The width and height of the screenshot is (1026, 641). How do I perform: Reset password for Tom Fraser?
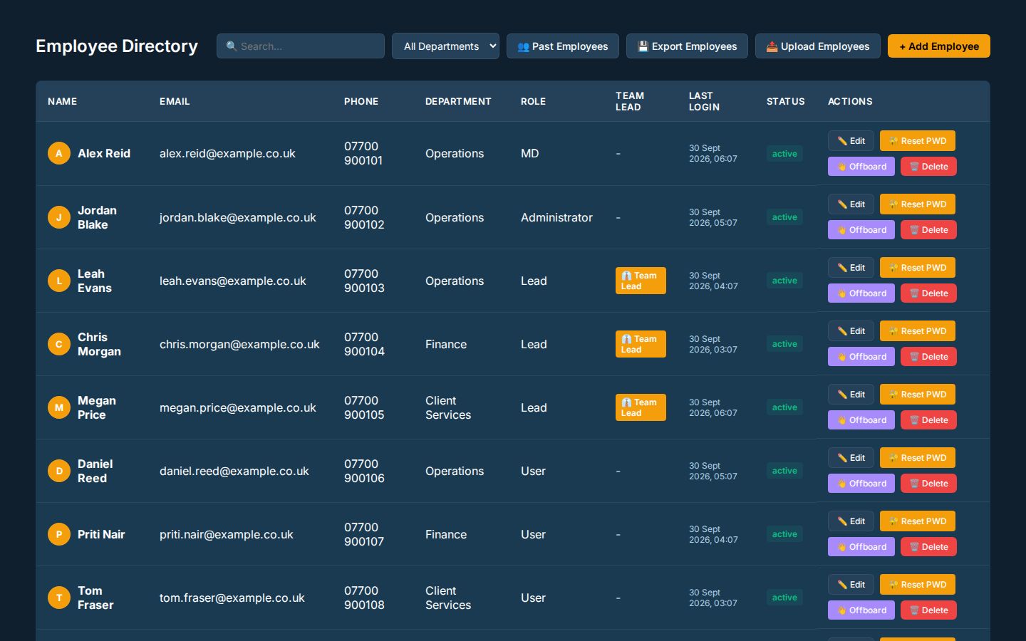point(918,585)
